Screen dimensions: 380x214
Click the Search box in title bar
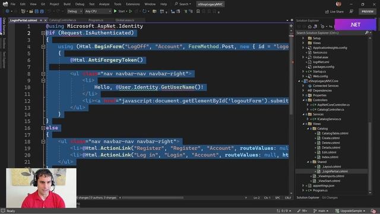click(183, 4)
